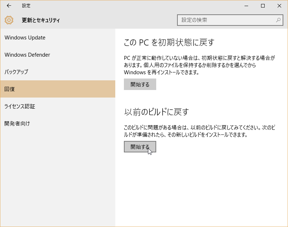Close the settings window
The width and height of the screenshot is (288, 227).
(279, 6)
